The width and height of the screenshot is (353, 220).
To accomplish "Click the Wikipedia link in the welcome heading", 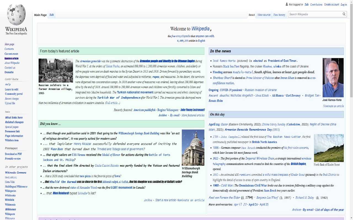I will (x=200, y=29).
